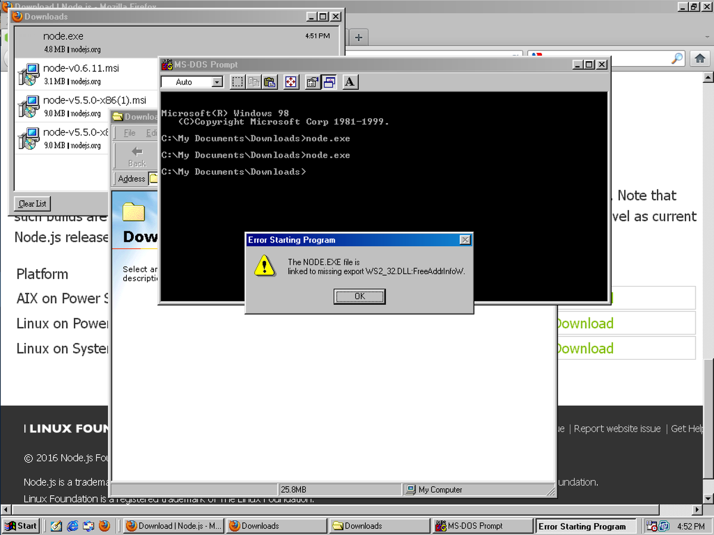Image resolution: width=714 pixels, height=535 pixels.
Task: Click the Firefox Home icon
Action: tap(700, 58)
